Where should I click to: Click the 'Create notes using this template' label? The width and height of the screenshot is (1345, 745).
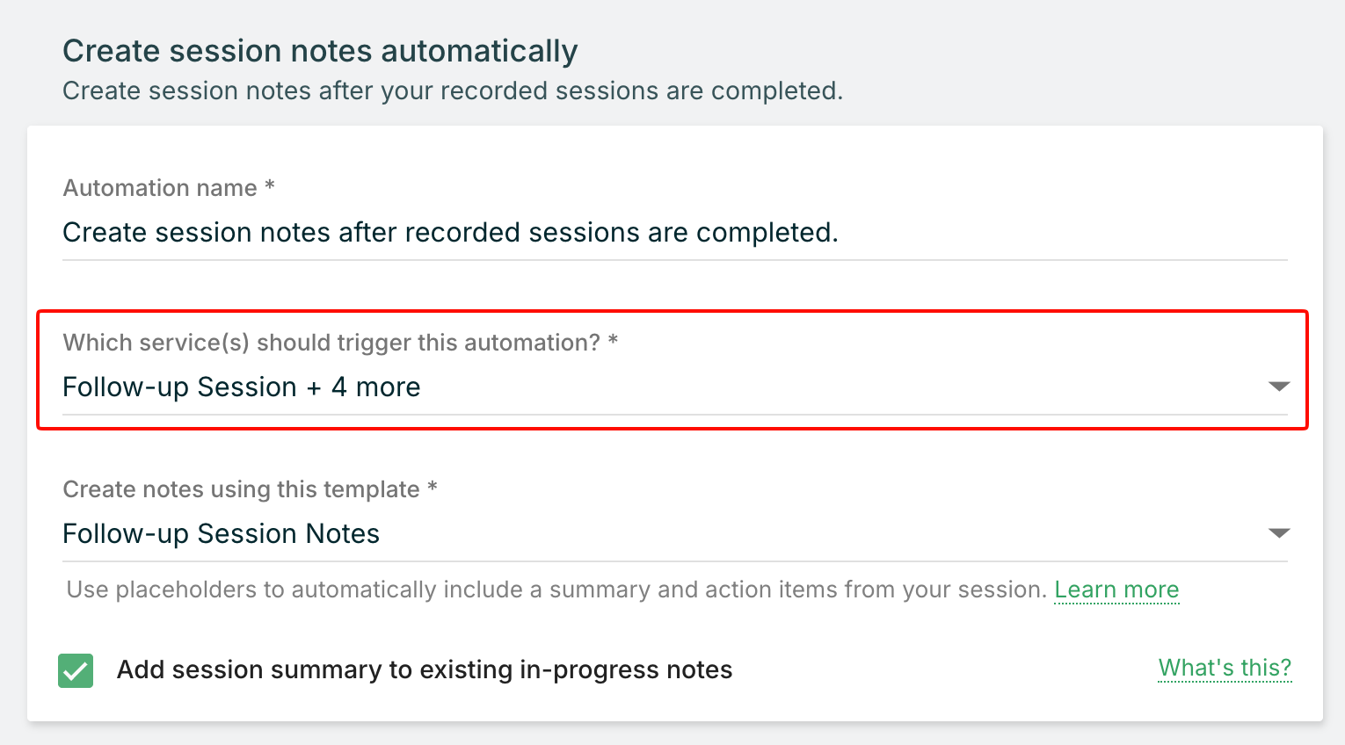click(x=241, y=489)
